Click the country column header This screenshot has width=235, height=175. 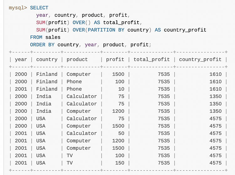click(x=47, y=59)
